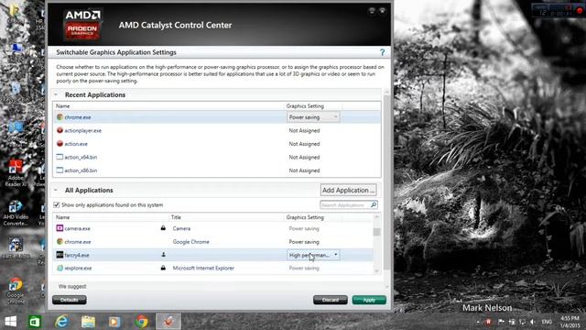The width and height of the screenshot is (586, 330).
Task: Click Not Assigned for action_x86.bin
Action: point(304,170)
